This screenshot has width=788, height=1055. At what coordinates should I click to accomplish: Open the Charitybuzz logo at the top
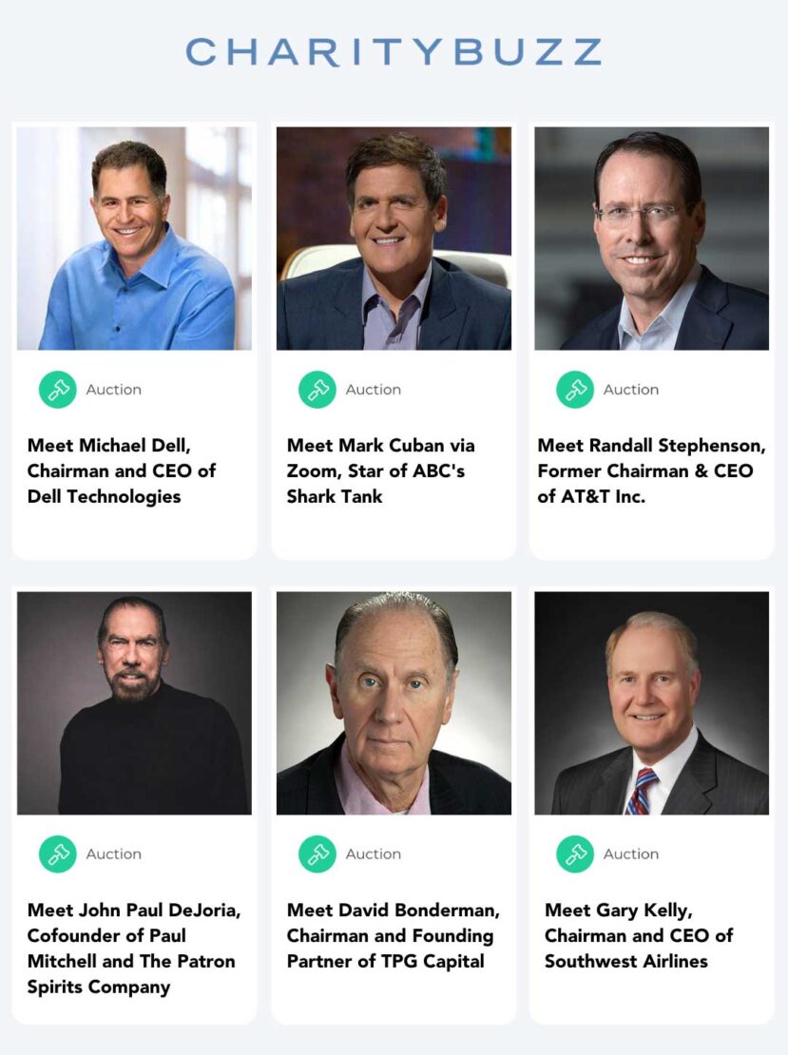coord(394,51)
